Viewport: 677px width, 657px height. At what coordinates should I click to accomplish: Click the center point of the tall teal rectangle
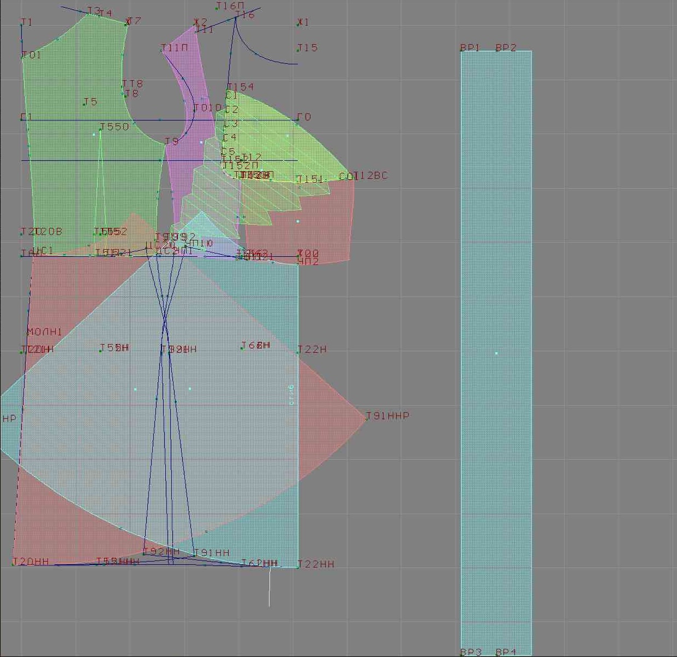coord(496,353)
